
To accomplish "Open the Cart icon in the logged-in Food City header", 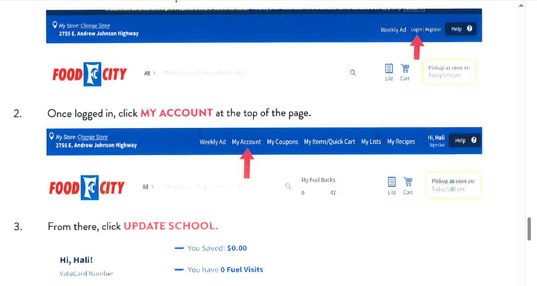I will [x=408, y=186].
